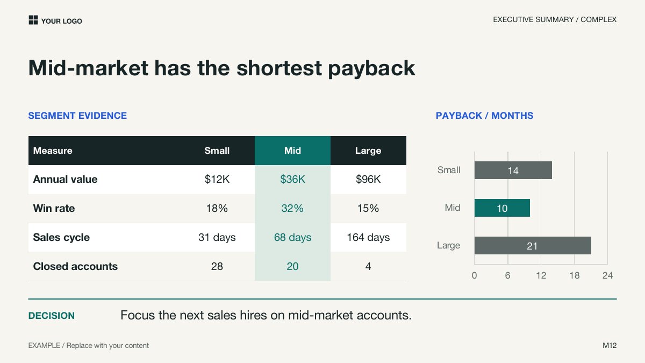Select the '20' closed accounts cell
This screenshot has height=363, width=645.
click(292, 266)
